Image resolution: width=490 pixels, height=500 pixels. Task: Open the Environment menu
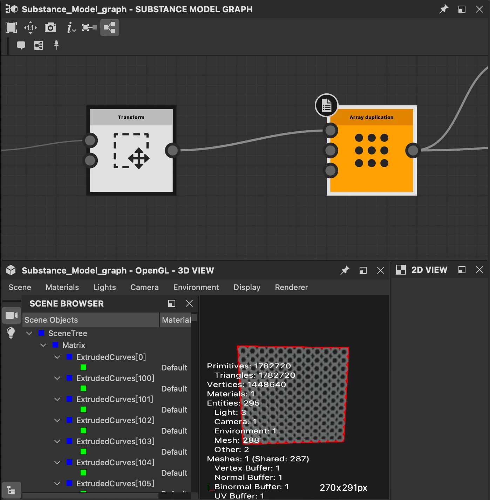pyautogui.click(x=196, y=287)
